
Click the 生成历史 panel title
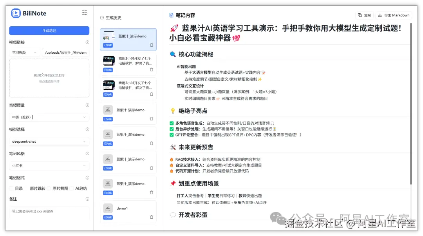(113, 18)
